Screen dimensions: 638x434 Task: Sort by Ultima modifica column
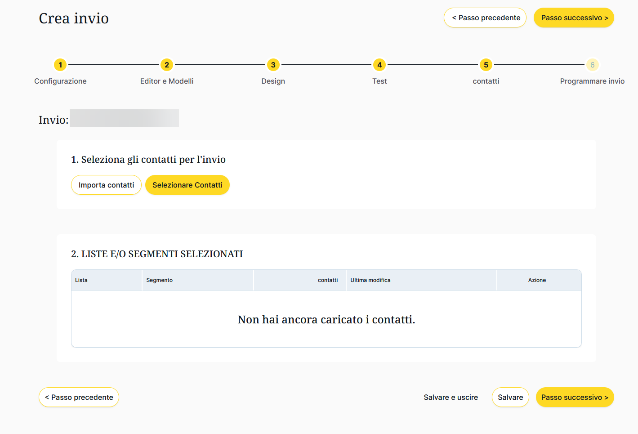pyautogui.click(x=370, y=280)
